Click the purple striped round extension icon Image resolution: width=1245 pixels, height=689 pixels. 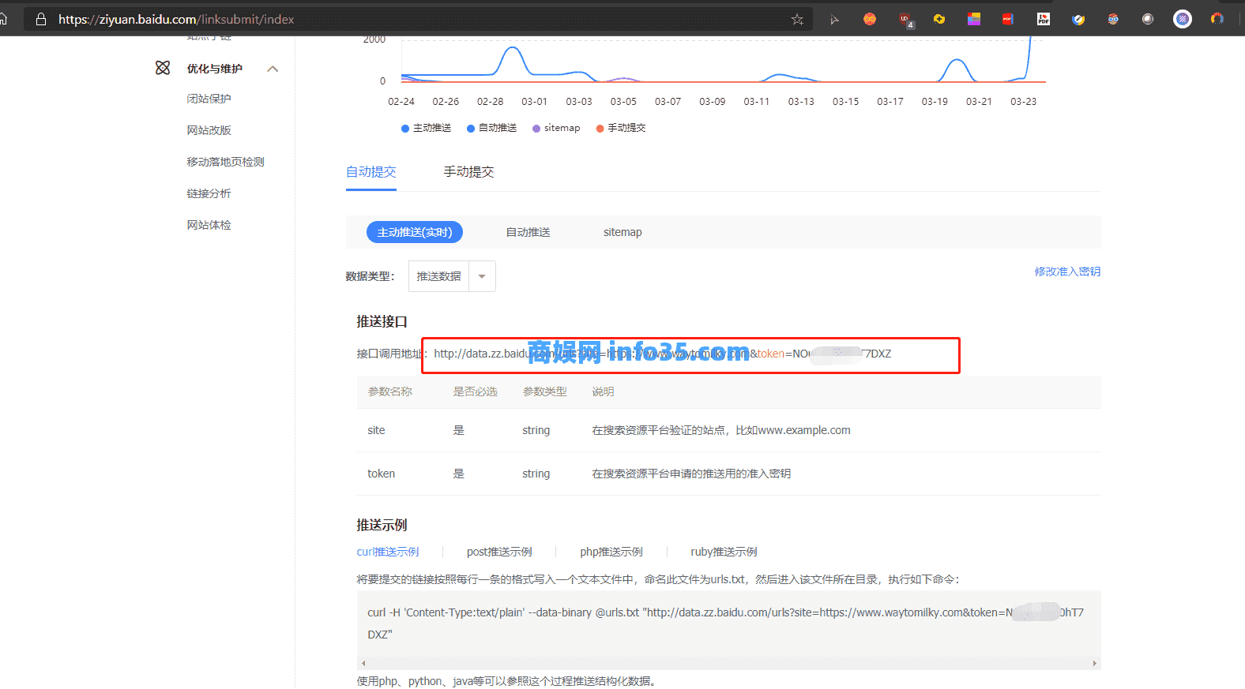point(1183,19)
